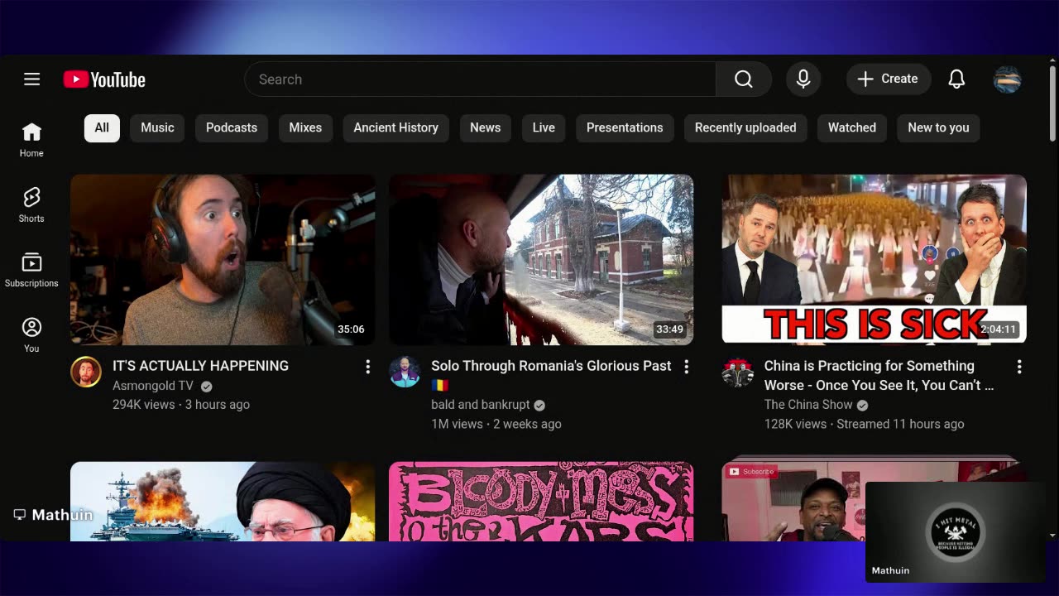Open the pink Bloody Mess thumbnail
Image resolution: width=1059 pixels, height=596 pixels.
(x=541, y=502)
